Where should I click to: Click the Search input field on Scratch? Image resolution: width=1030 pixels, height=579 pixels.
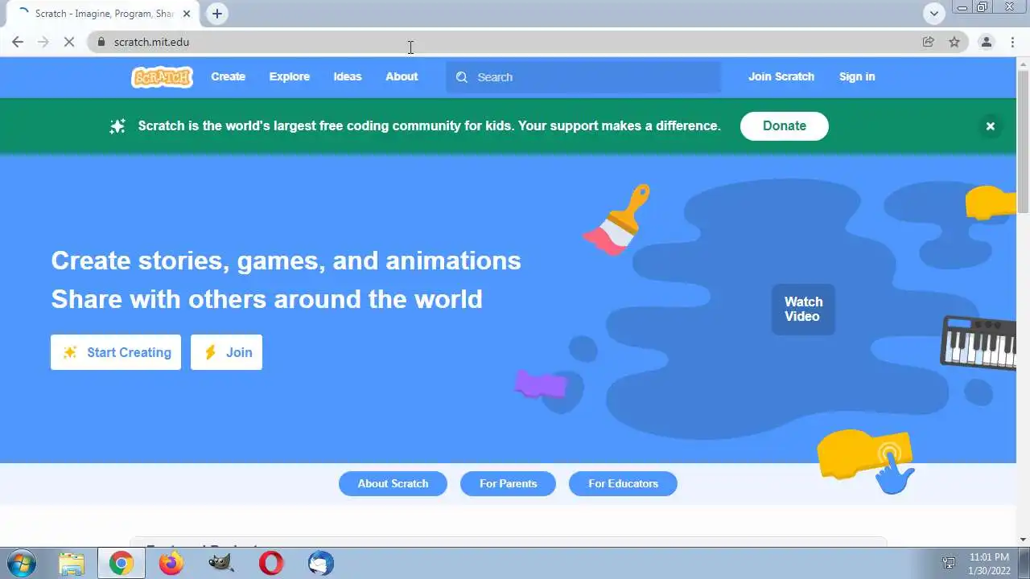pos(583,77)
